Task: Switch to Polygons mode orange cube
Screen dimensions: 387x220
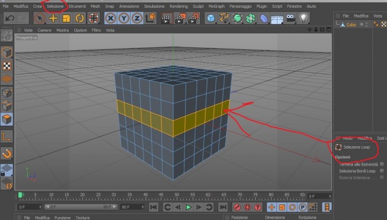Action: click(x=7, y=120)
